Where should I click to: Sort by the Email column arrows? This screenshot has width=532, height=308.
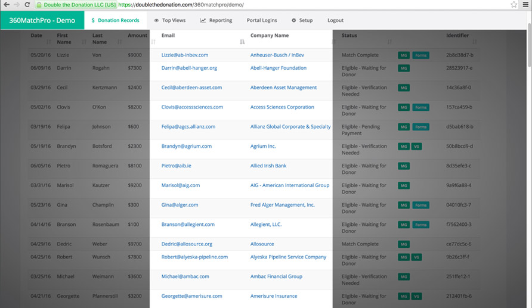pos(242,42)
